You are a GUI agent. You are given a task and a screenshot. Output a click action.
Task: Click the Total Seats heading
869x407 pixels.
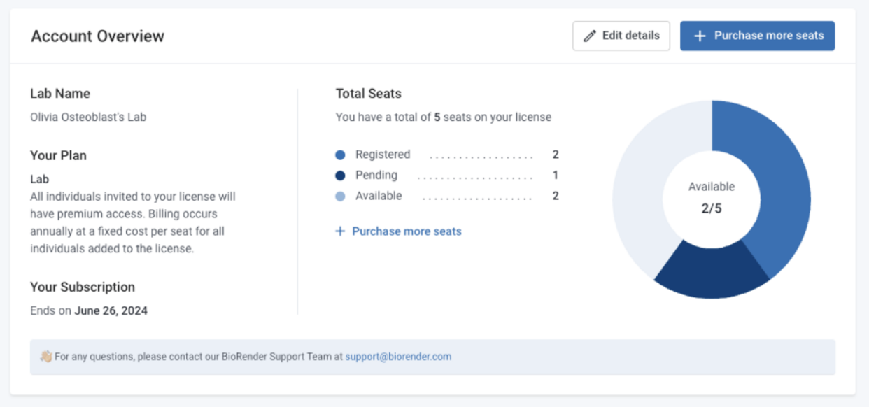click(369, 94)
